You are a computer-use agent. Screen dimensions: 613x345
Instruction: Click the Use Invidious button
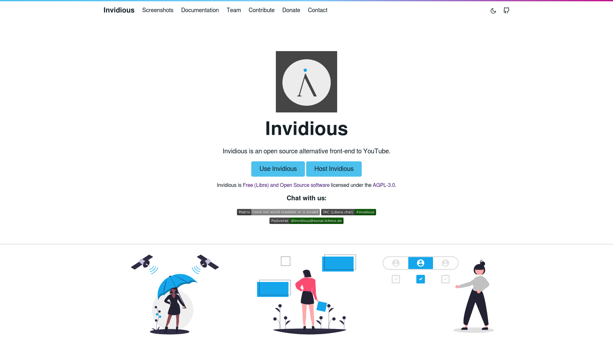point(278,168)
